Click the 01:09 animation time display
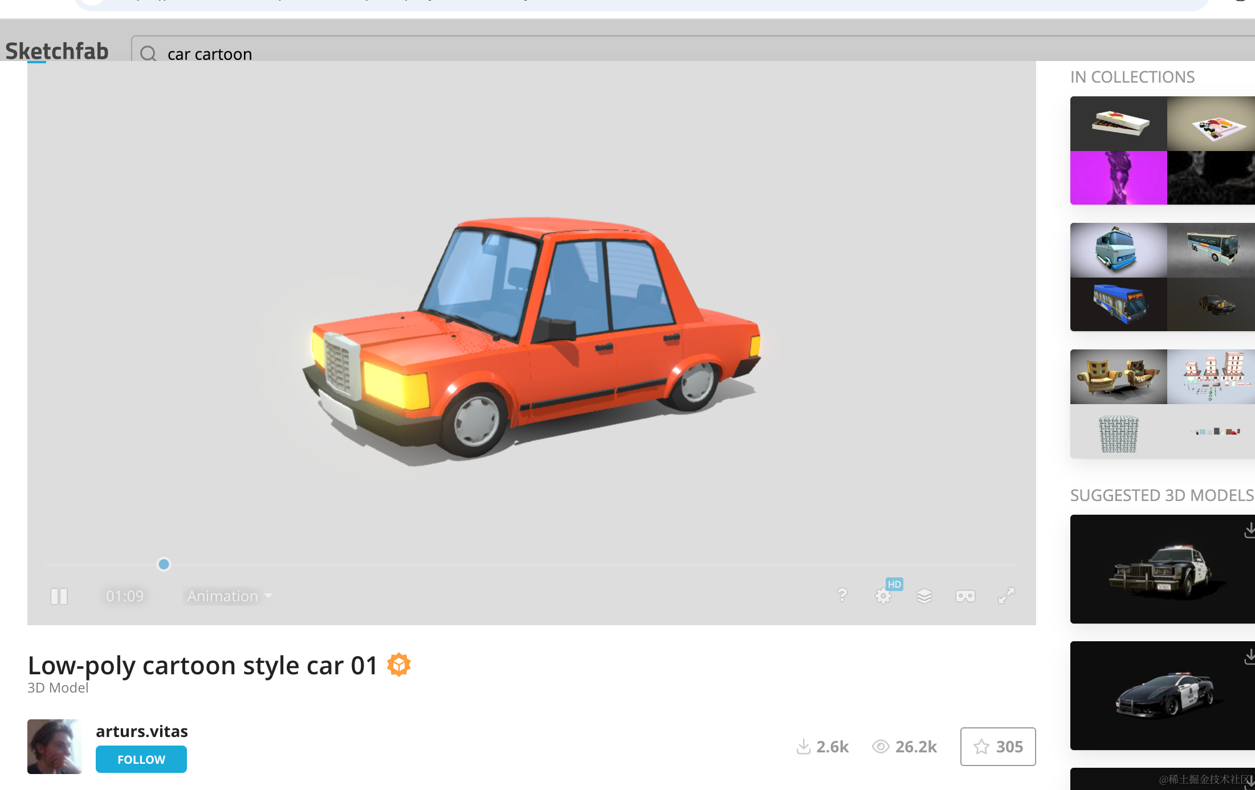 [x=125, y=596]
